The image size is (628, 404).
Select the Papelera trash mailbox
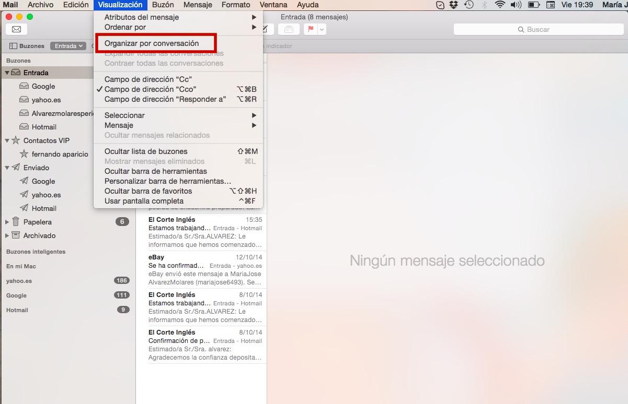click(37, 222)
